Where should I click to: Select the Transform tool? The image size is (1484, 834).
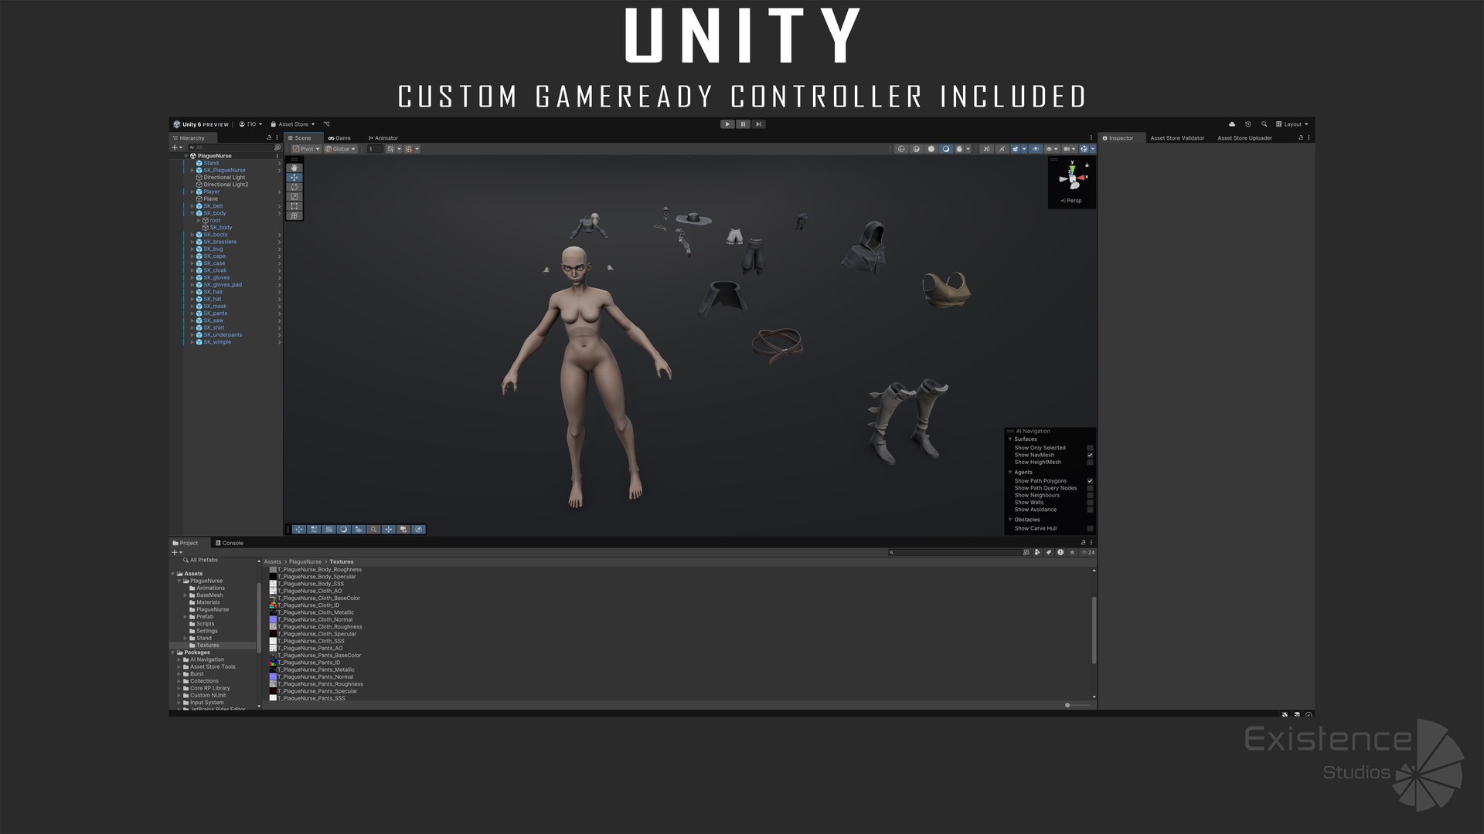pos(294,216)
